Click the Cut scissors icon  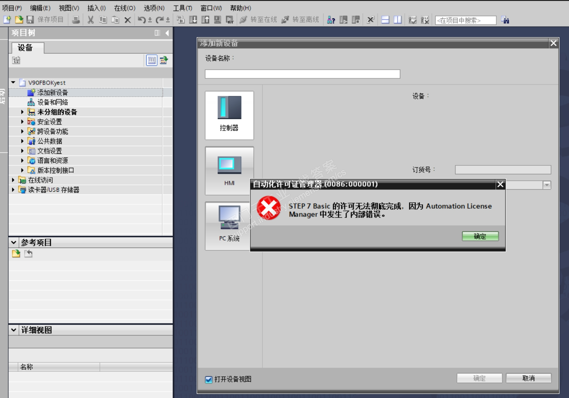coord(91,20)
